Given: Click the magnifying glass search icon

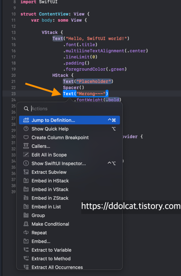Looking at the screenshot, I should (26, 109).
